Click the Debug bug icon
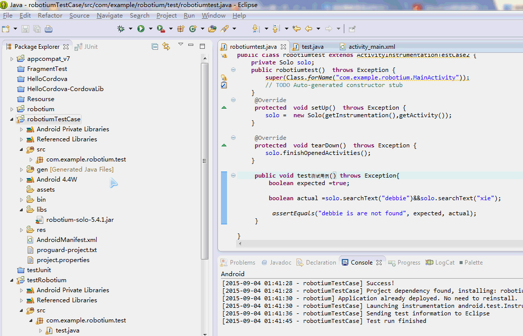523x336 pixels. coord(121,29)
